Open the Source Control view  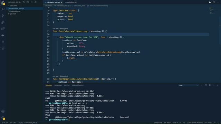coord(3,16)
